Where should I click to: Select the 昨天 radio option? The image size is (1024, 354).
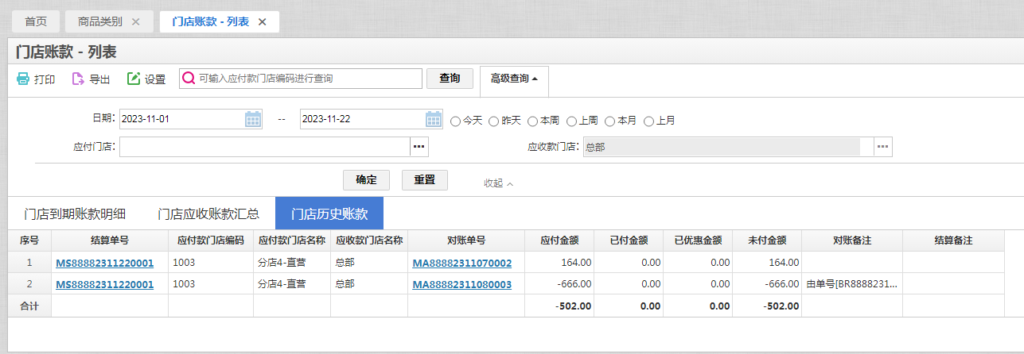[x=494, y=121]
